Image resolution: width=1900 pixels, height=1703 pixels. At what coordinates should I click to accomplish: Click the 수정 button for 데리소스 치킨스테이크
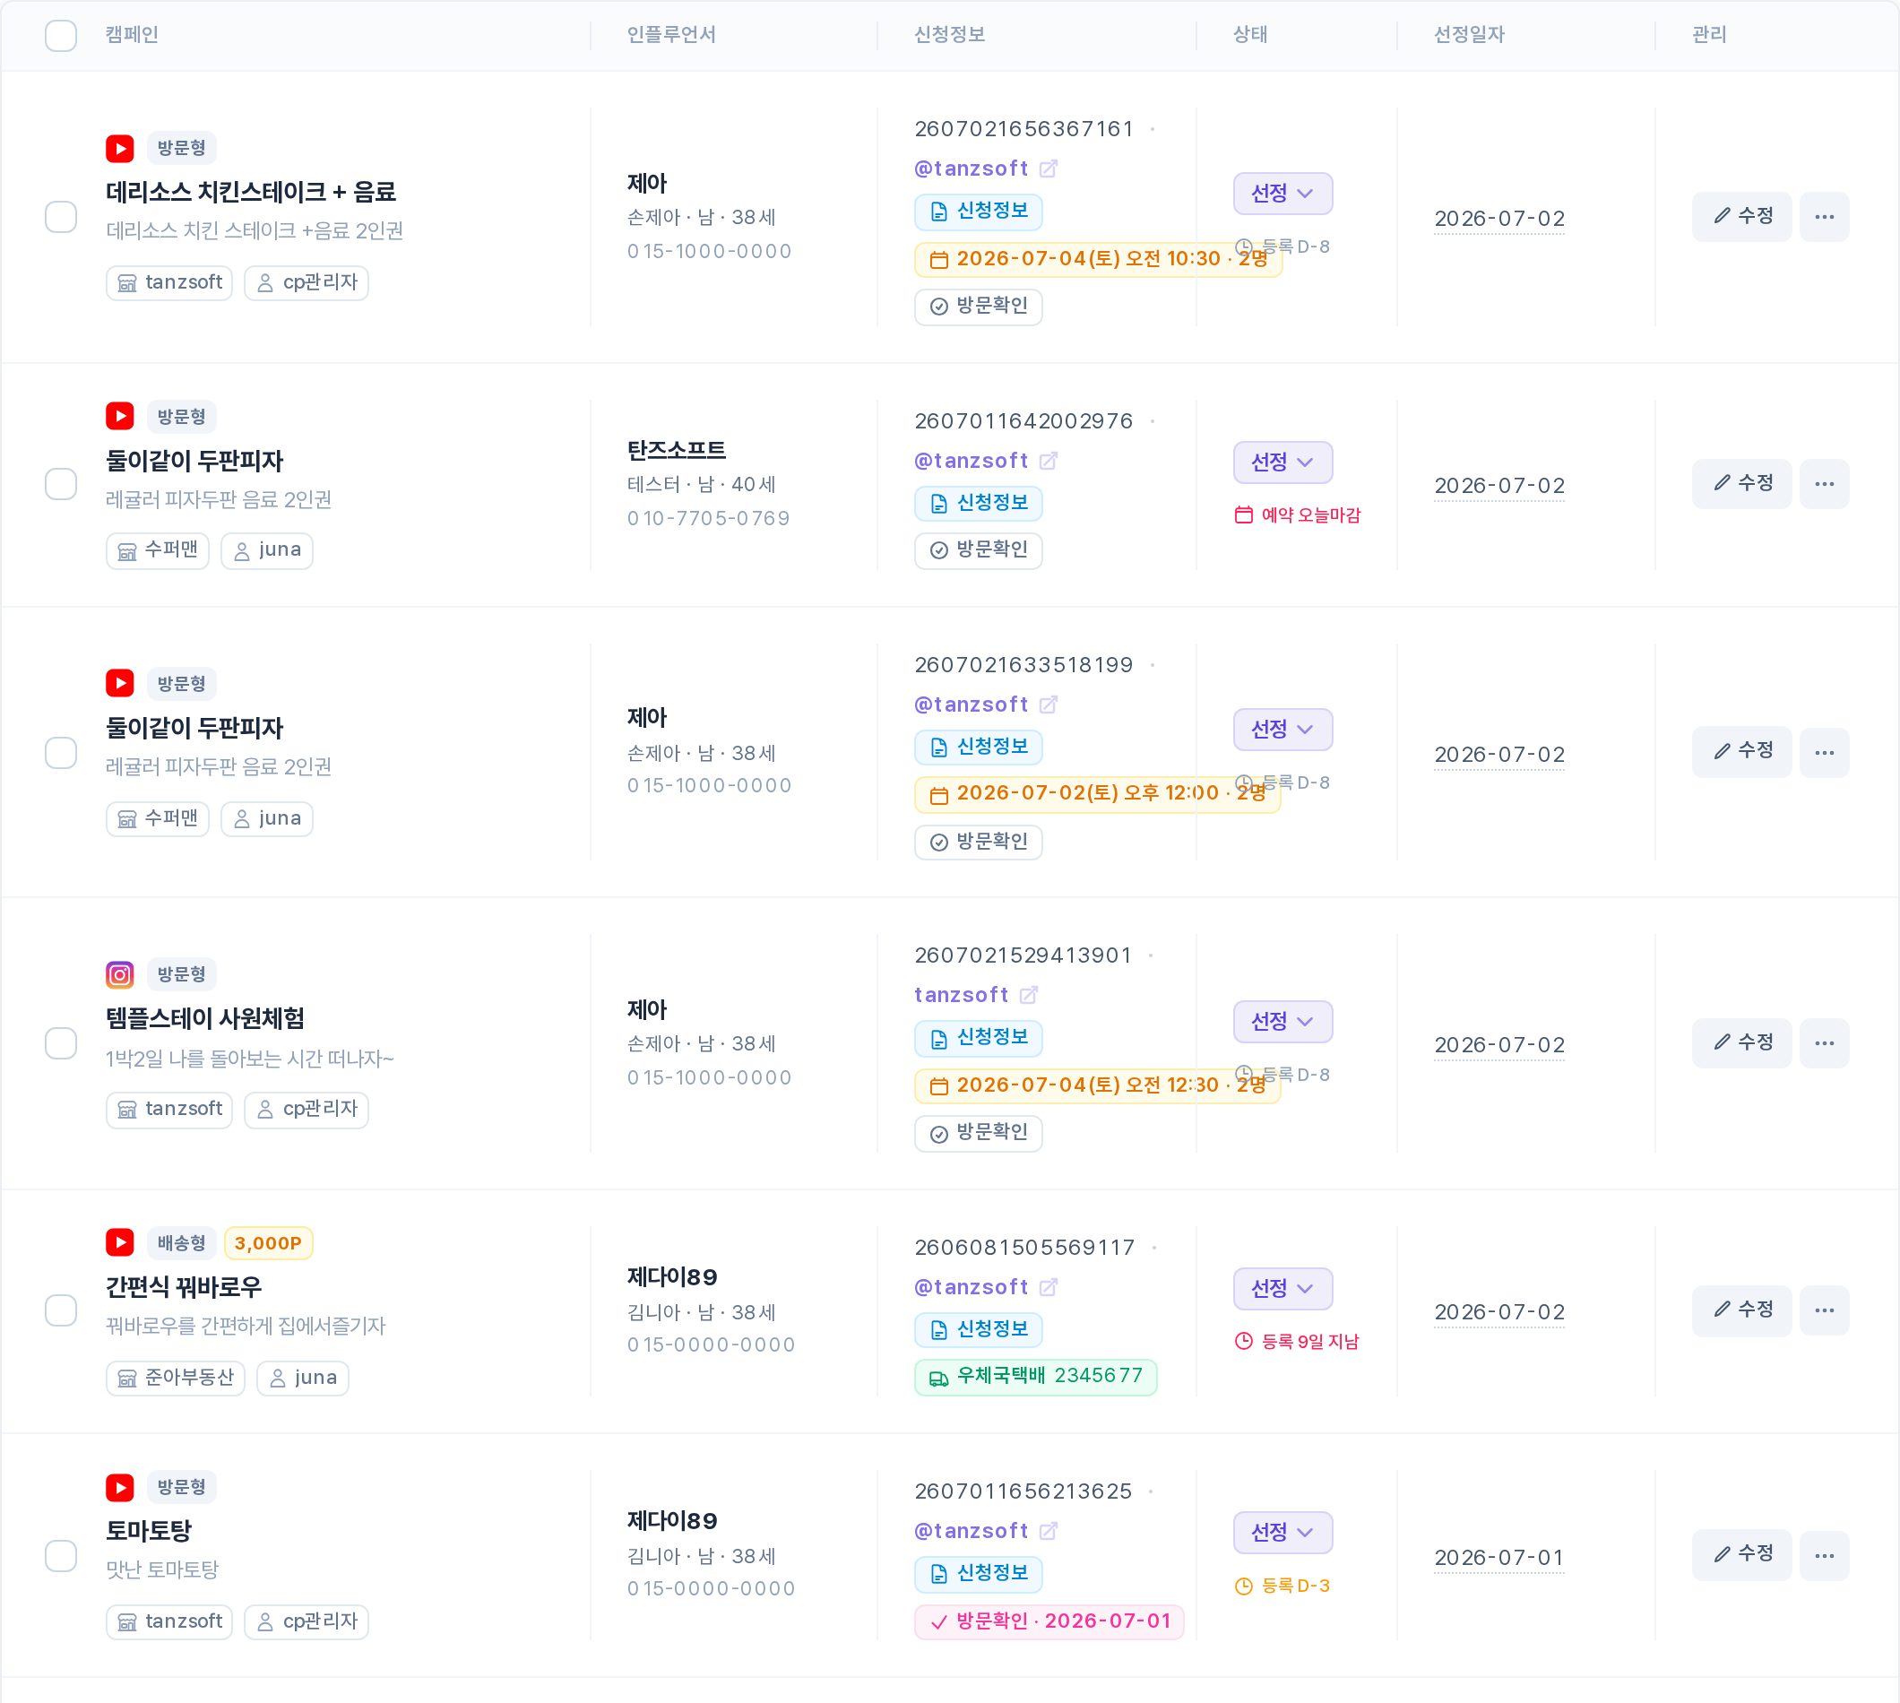click(1742, 217)
